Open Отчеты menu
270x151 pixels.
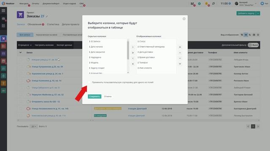[35, 4]
